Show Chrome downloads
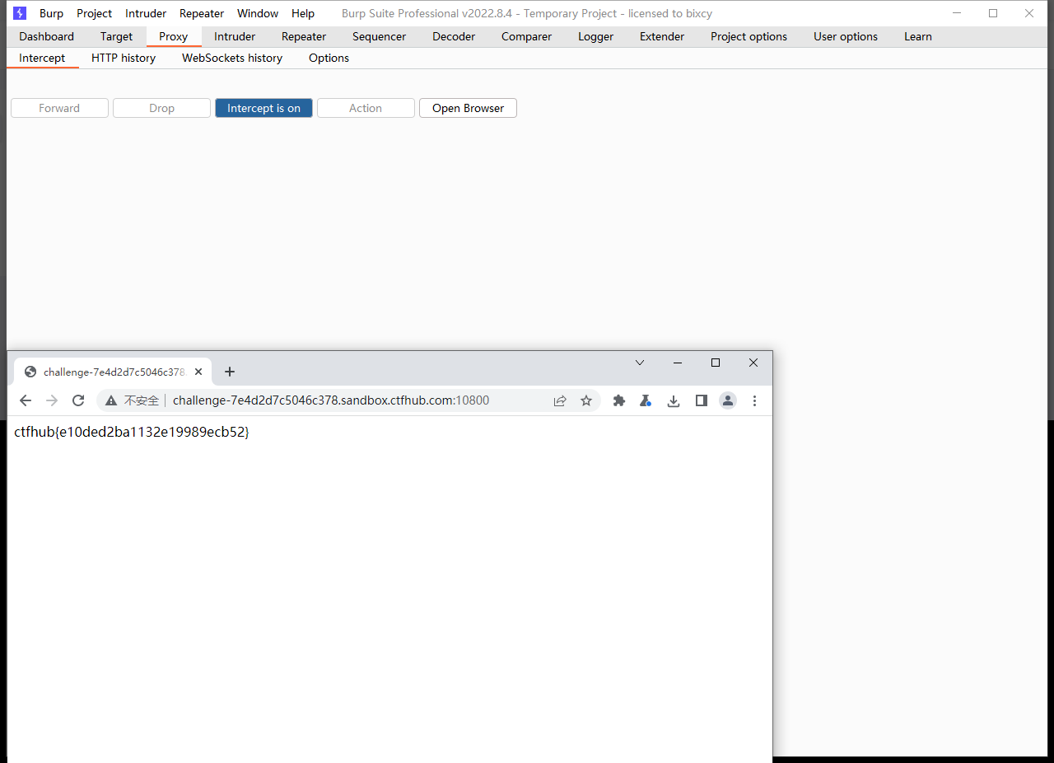The width and height of the screenshot is (1054, 763). pyautogui.click(x=674, y=400)
